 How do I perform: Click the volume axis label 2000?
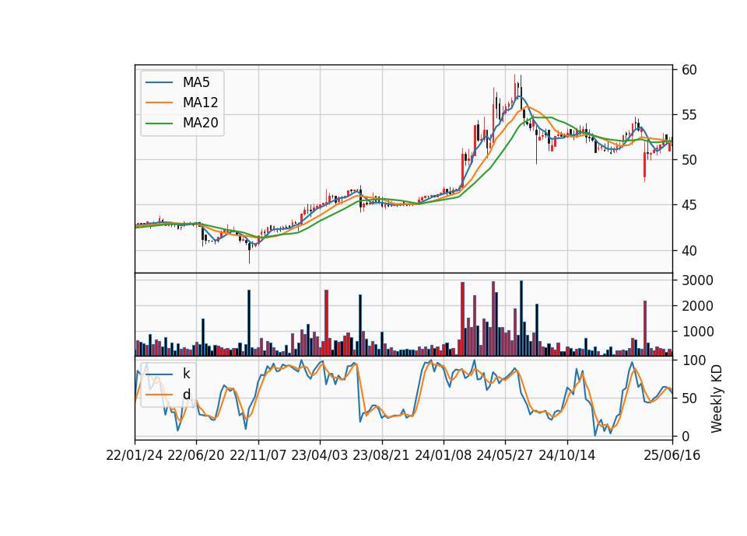tap(697, 306)
